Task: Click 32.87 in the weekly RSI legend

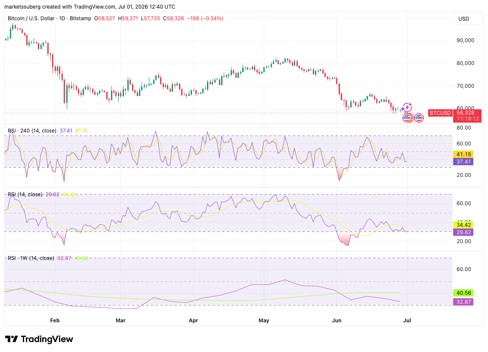Action: [x=64, y=258]
